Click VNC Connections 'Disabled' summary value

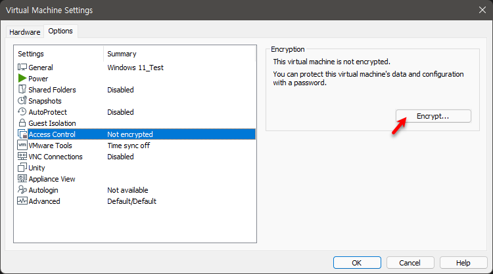(x=120, y=157)
